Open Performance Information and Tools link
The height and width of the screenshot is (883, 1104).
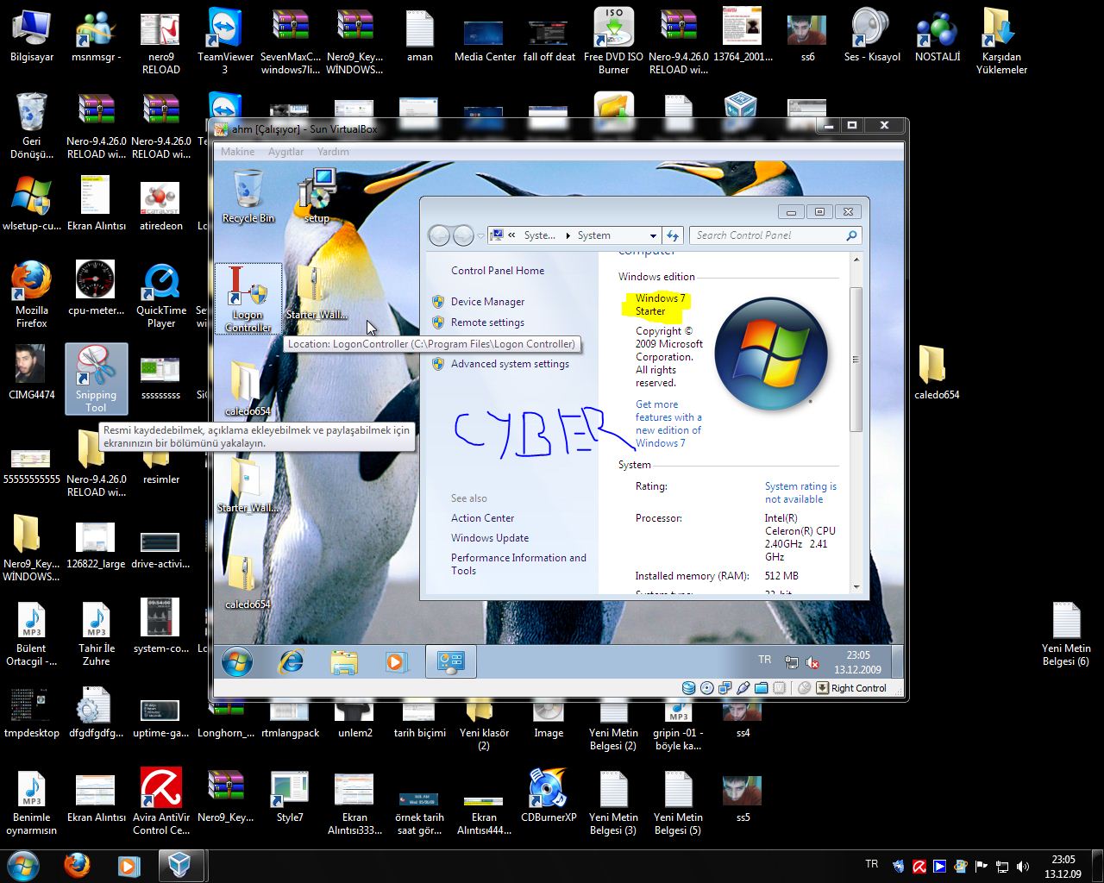(518, 564)
